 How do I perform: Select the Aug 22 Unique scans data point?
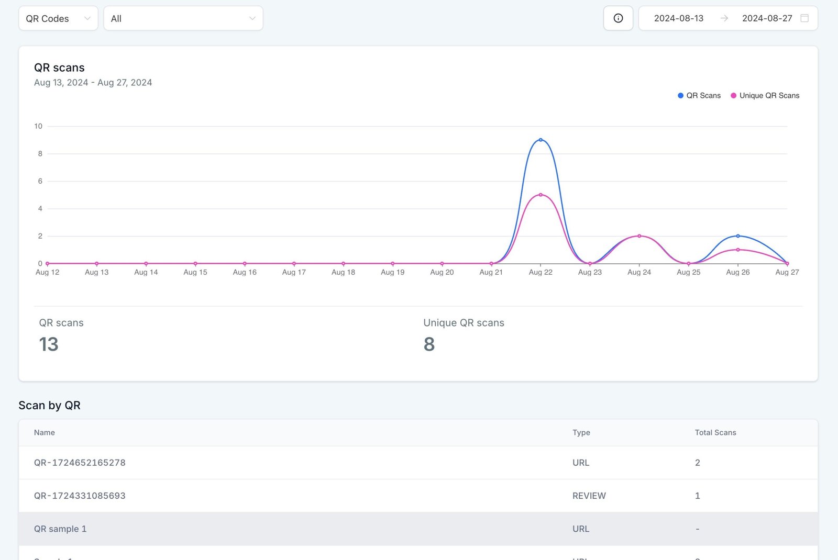coord(541,195)
